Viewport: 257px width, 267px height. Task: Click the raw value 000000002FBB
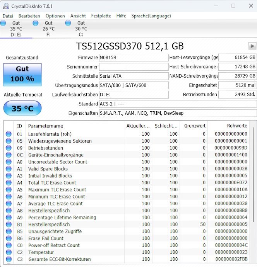tap(231, 259)
